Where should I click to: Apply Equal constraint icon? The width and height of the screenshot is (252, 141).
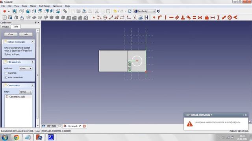tap(194, 17)
